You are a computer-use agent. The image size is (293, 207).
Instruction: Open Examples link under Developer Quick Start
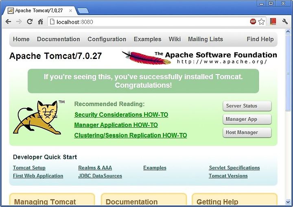point(155,168)
